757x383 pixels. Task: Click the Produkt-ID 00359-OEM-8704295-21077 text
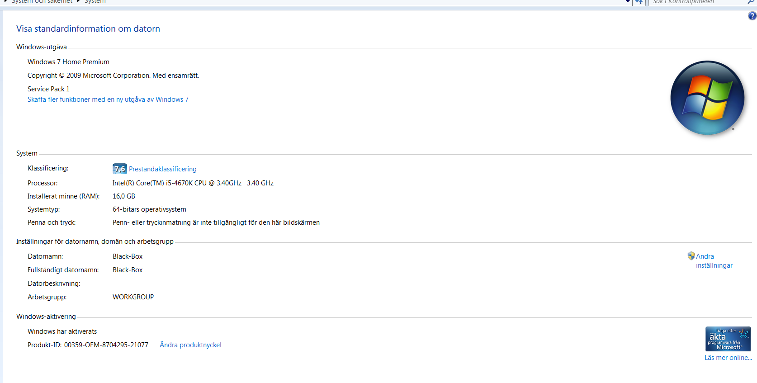pyautogui.click(x=88, y=345)
